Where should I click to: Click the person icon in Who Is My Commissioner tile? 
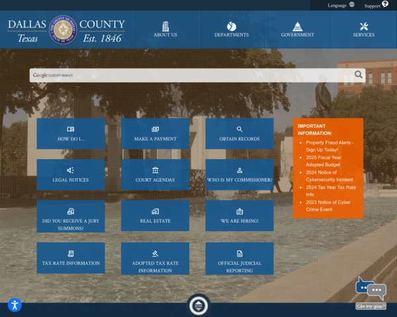[240, 170]
